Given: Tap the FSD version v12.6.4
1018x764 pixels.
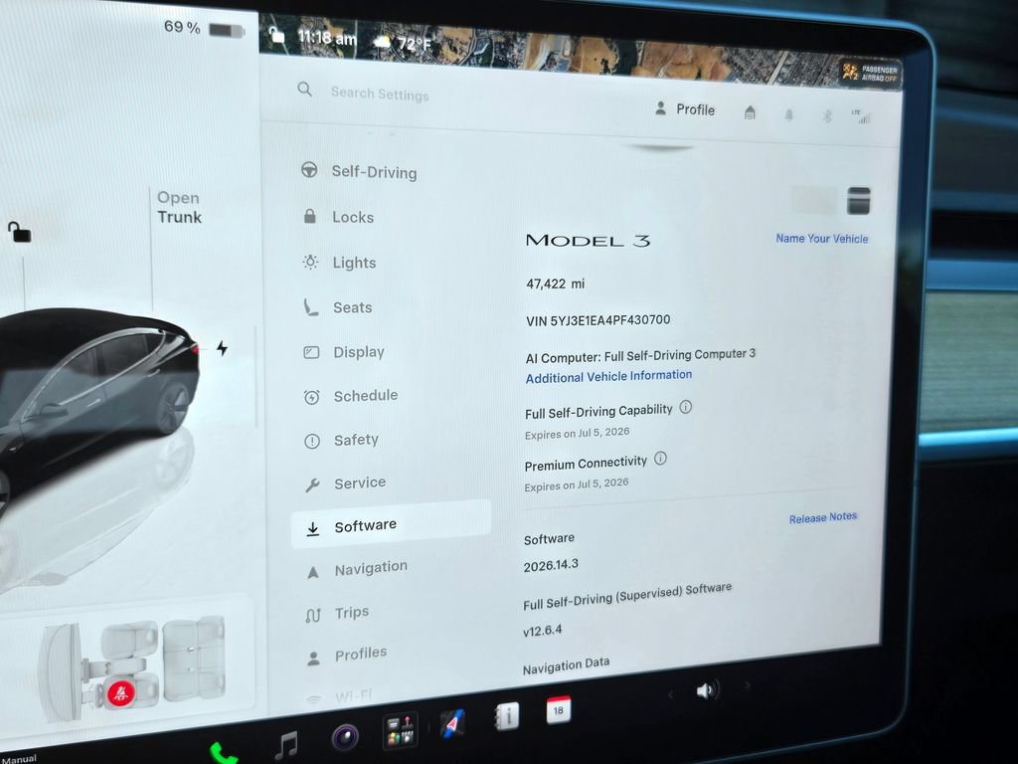Looking at the screenshot, I should click(542, 630).
